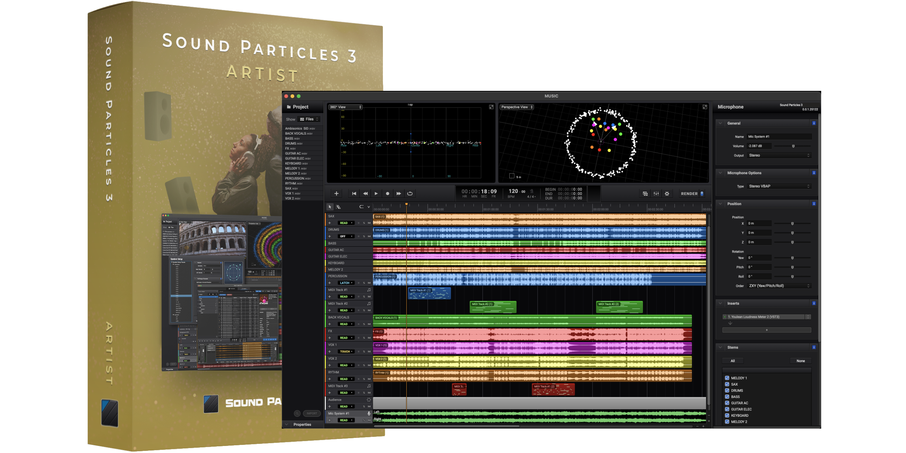Open the 360° View dropdown
This screenshot has height=453, width=906.
click(345, 107)
